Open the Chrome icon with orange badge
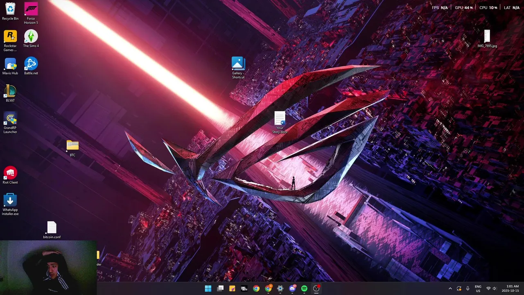 [268, 288]
